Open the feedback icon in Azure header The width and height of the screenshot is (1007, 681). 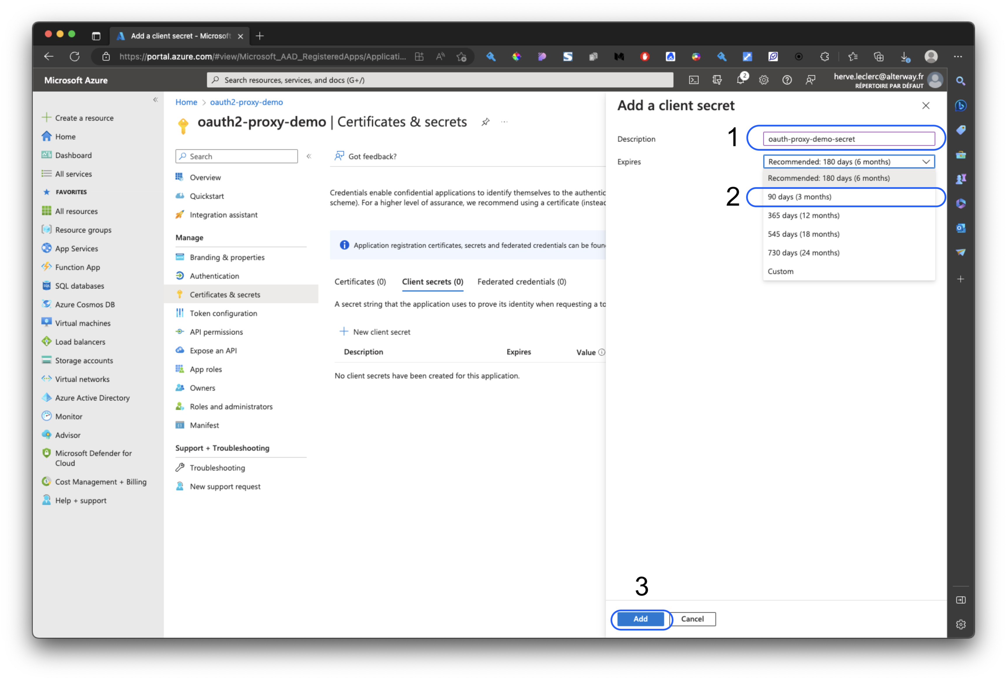point(810,80)
